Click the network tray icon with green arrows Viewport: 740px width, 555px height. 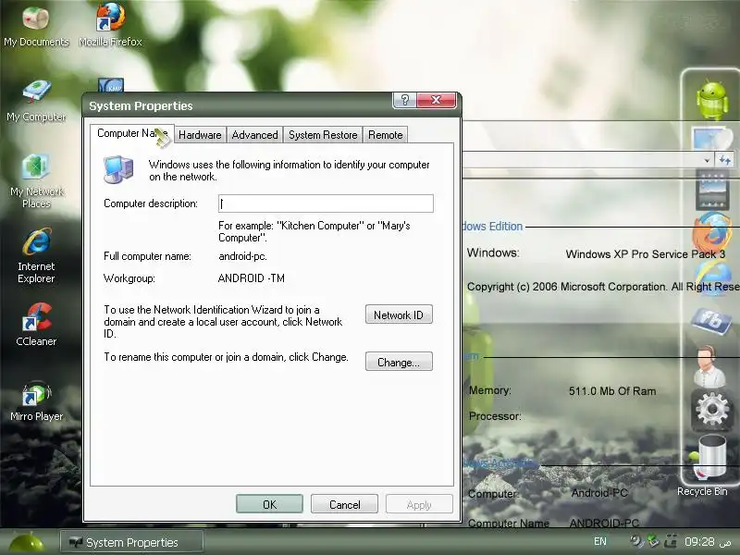[654, 541]
